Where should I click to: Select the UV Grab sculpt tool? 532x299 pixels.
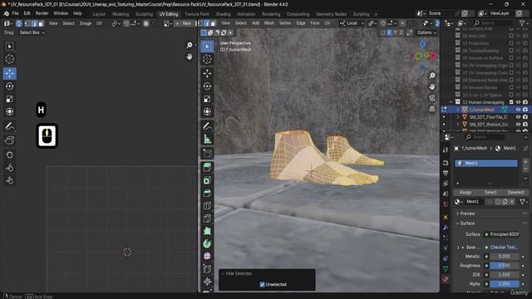pyautogui.click(x=9, y=155)
